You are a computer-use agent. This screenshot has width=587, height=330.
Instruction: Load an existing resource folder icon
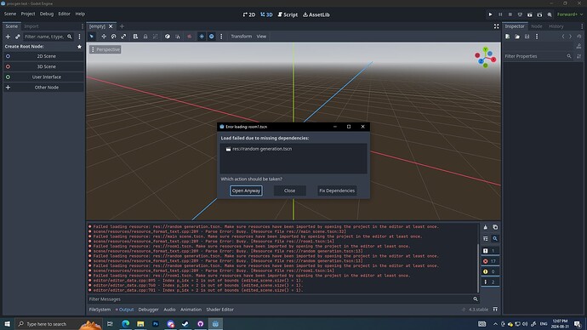click(x=517, y=37)
